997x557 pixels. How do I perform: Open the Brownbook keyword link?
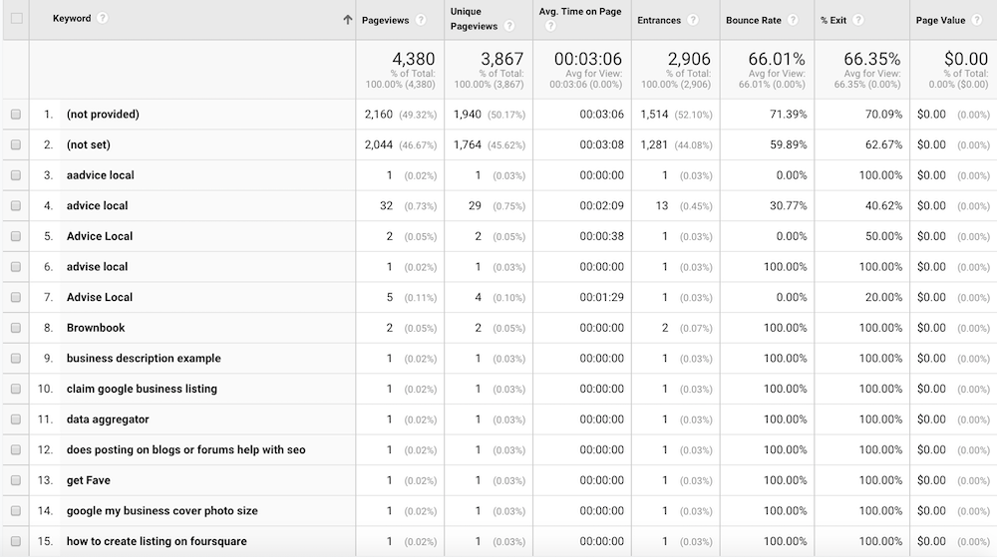tap(96, 328)
